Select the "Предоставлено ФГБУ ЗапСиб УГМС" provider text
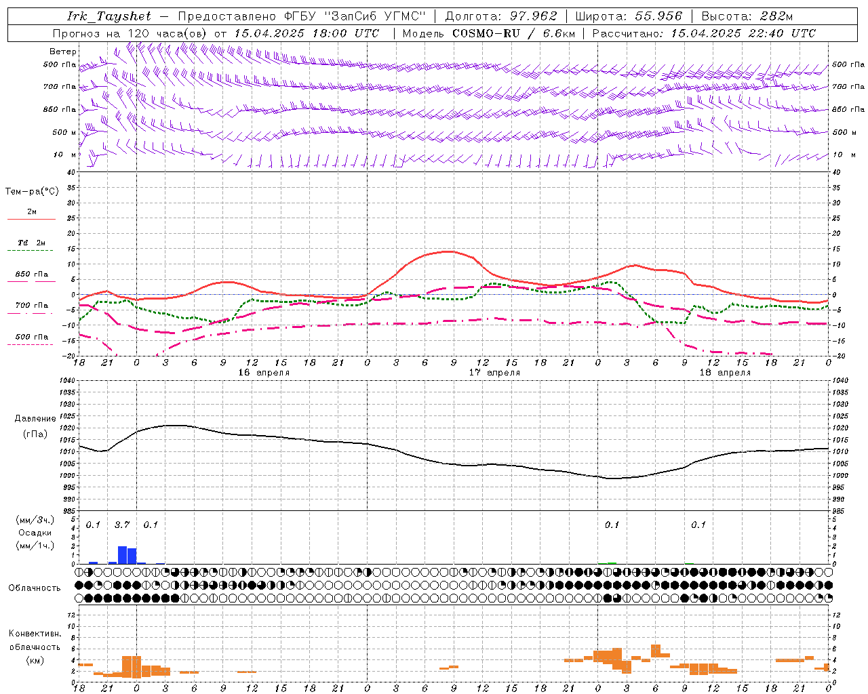868x694 pixels. tap(301, 16)
